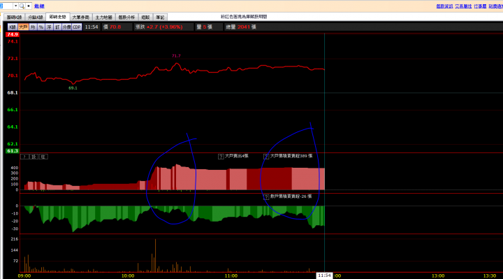Switch to the 大單券商 tab
This screenshot has width=503, height=279.
click(x=80, y=17)
